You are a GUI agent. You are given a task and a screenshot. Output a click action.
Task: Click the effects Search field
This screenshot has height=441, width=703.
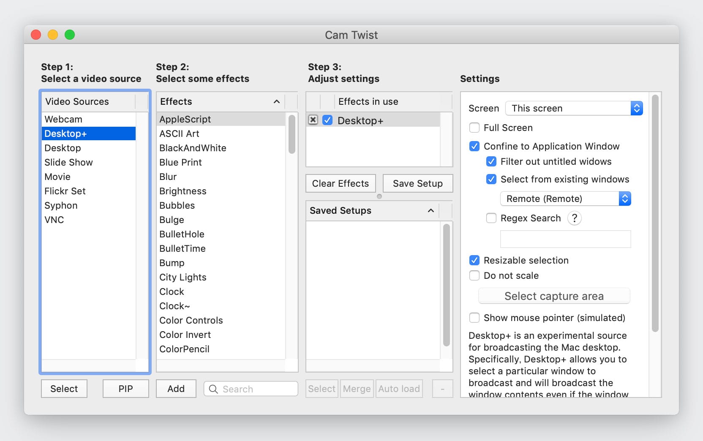(x=251, y=389)
